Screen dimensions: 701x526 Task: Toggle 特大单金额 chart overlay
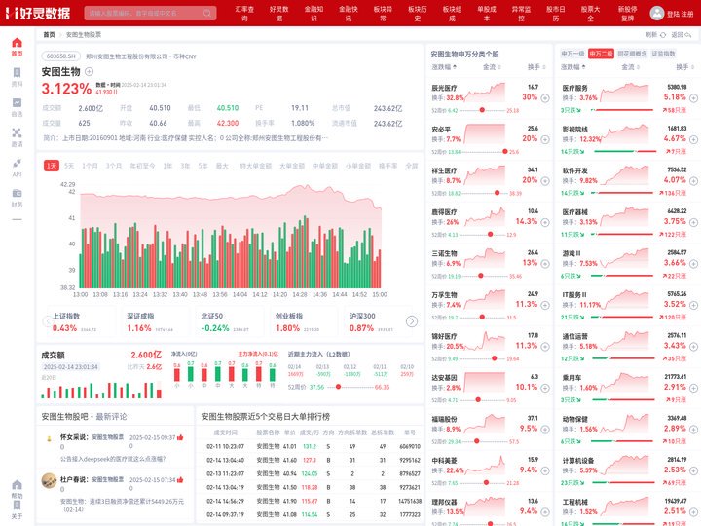256,166
